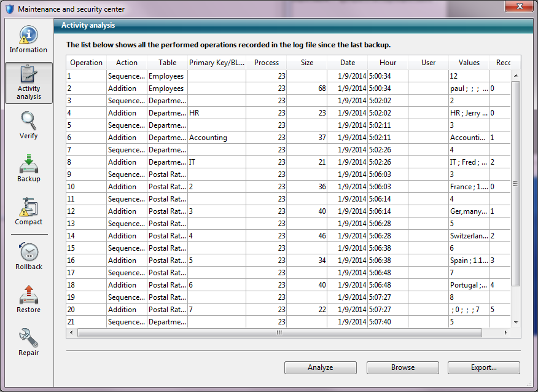Select the Repair wrench icon

tap(28, 342)
